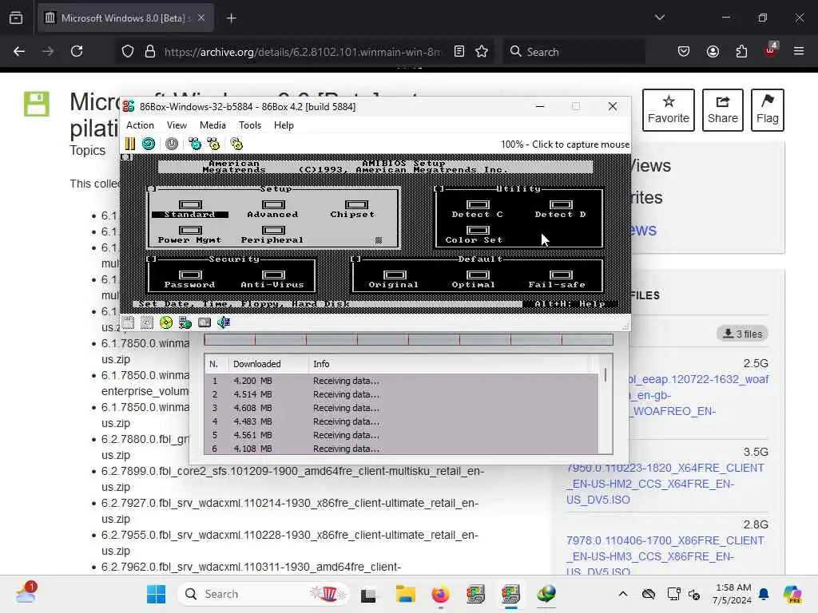Click the Share button on archive.org
This screenshot has width=818, height=613.
(722, 110)
